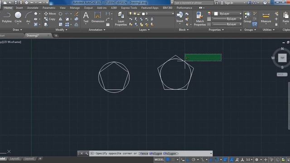Expand the Draw panel
Viewport: 290px width, 163px height.
(17, 29)
